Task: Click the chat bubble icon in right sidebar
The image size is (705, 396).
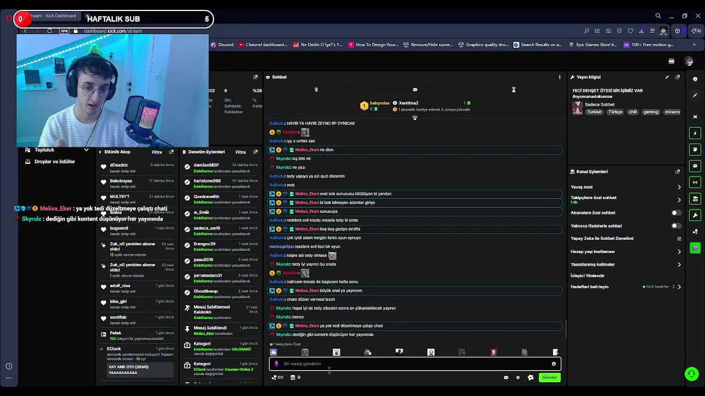Action: coord(695,166)
